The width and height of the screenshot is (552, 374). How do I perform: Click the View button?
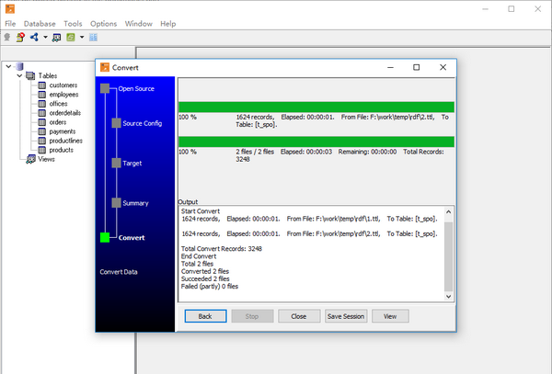pyautogui.click(x=390, y=316)
